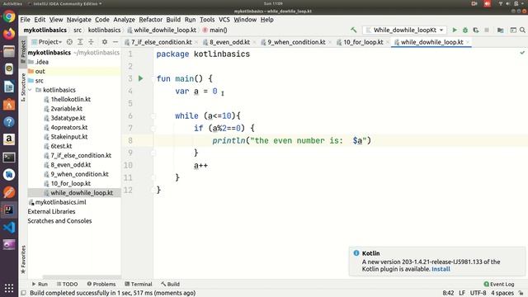Screen dimensions: 528x297
Task: Collapse the kotlinbasics folder
Action: tap(30, 90)
